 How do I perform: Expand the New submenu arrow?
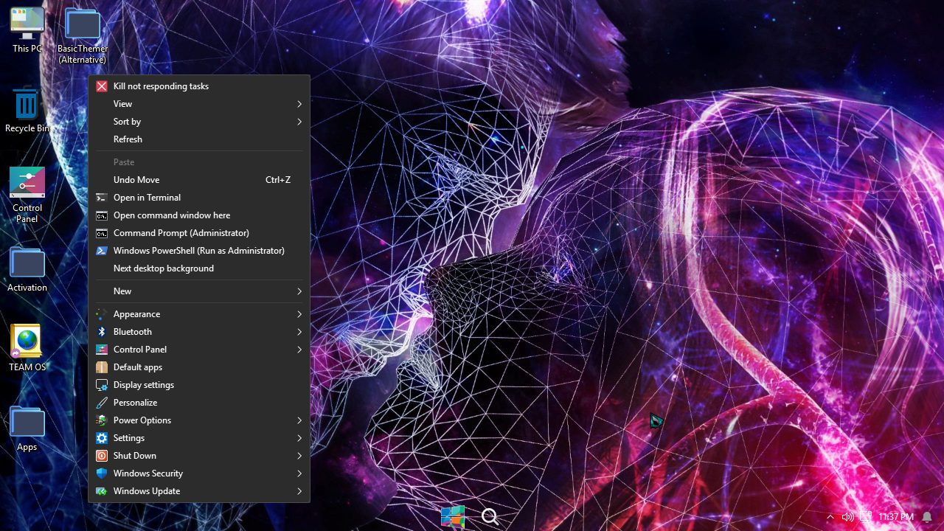click(299, 291)
